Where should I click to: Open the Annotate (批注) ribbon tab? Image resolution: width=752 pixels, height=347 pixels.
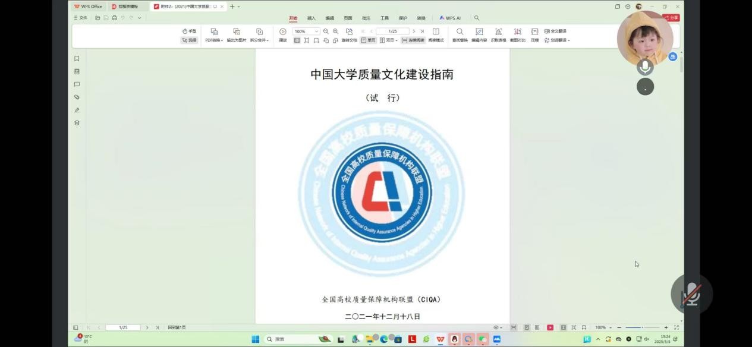(x=366, y=18)
